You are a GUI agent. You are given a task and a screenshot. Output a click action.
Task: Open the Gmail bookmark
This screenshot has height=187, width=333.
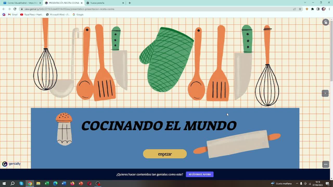[x=13, y=15]
